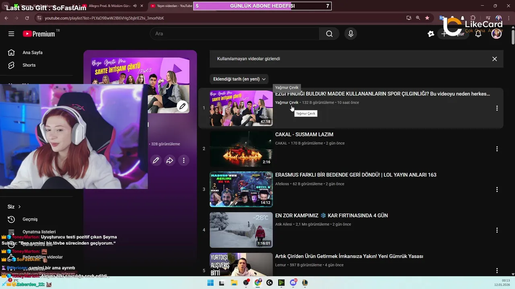Click the Ana Sayfa home icon
Viewport: 515px width, 289px height.
11,53
